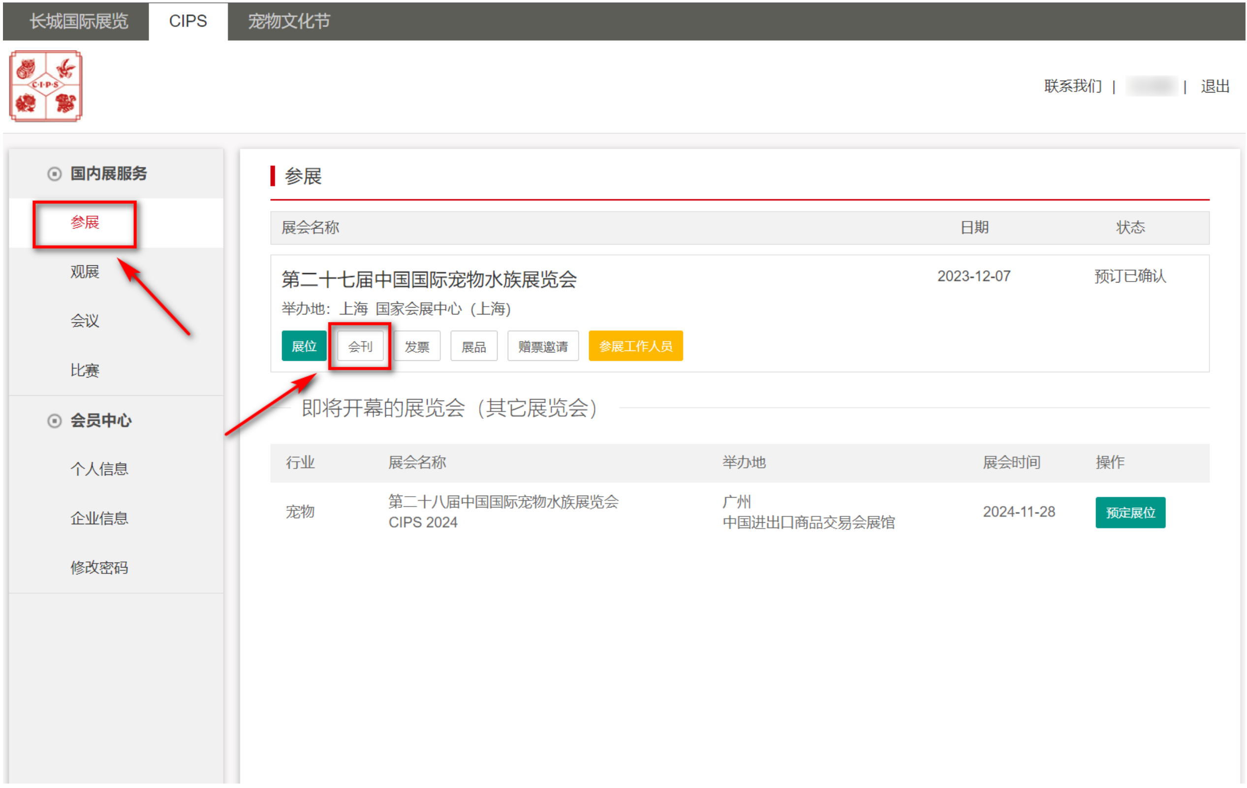The width and height of the screenshot is (1247, 788).
Task: Click the green 展位 button
Action: pyautogui.click(x=304, y=346)
